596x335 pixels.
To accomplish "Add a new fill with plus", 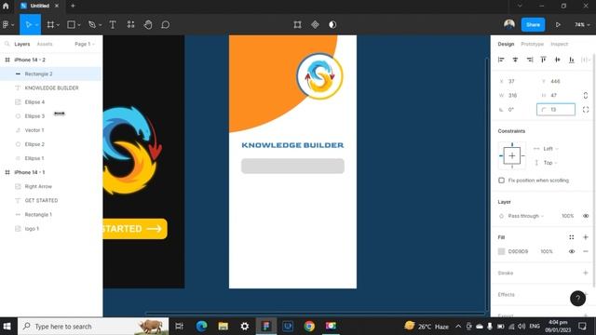I will (586, 237).
